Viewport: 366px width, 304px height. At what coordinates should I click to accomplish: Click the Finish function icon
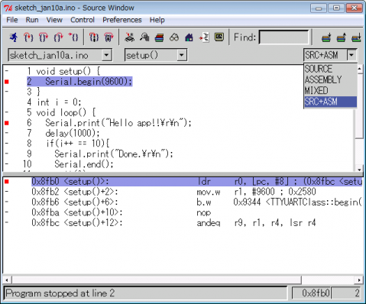coord(59,37)
